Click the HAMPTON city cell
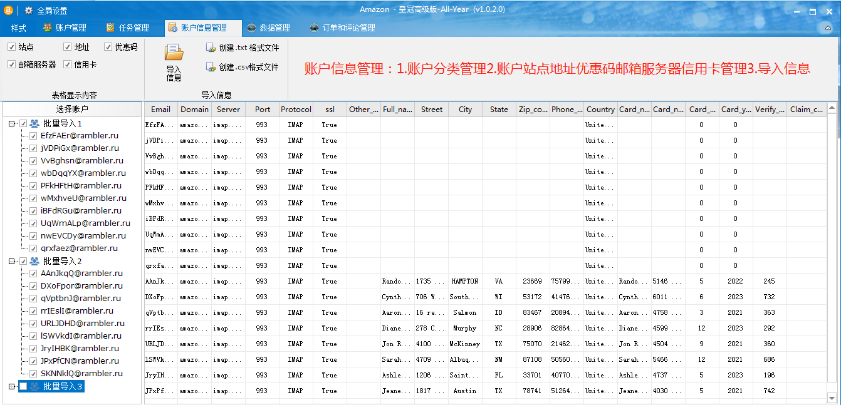The image size is (841, 405). coord(466,281)
